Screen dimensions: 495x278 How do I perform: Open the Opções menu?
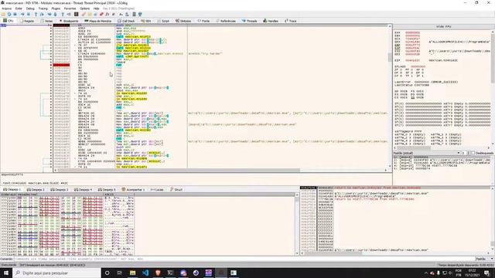coord(84,8)
